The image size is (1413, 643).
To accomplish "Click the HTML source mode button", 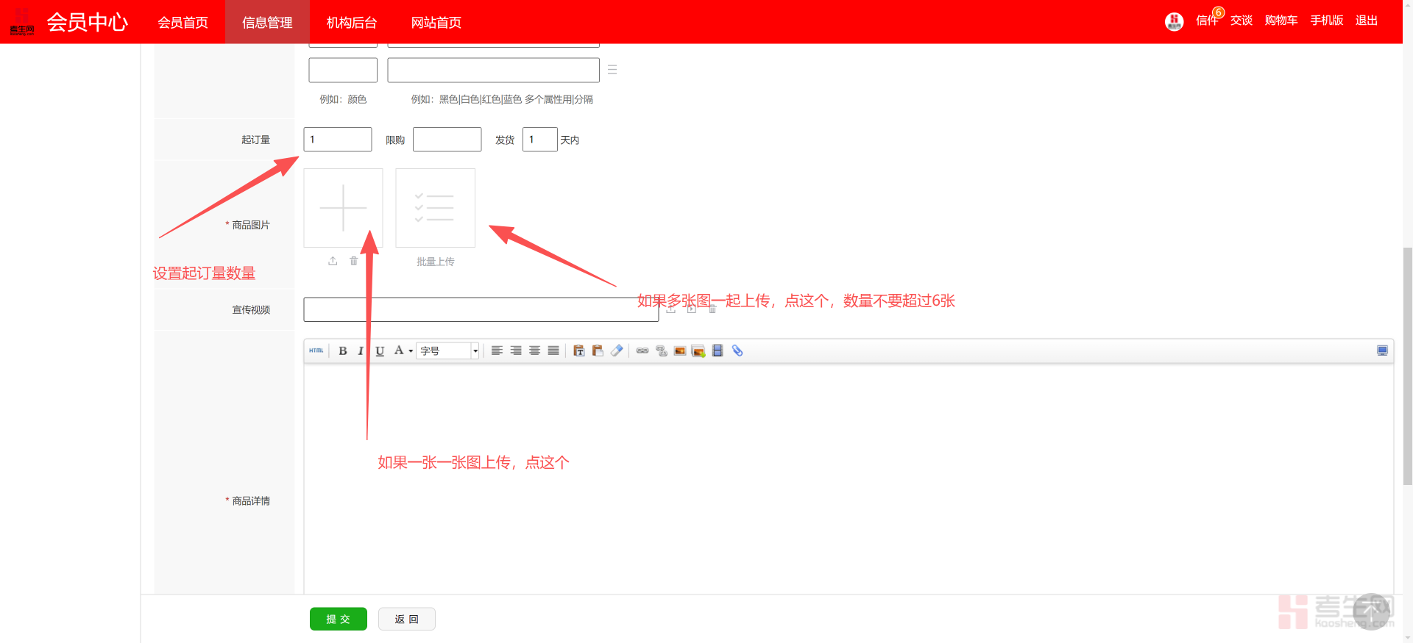I will [x=316, y=351].
